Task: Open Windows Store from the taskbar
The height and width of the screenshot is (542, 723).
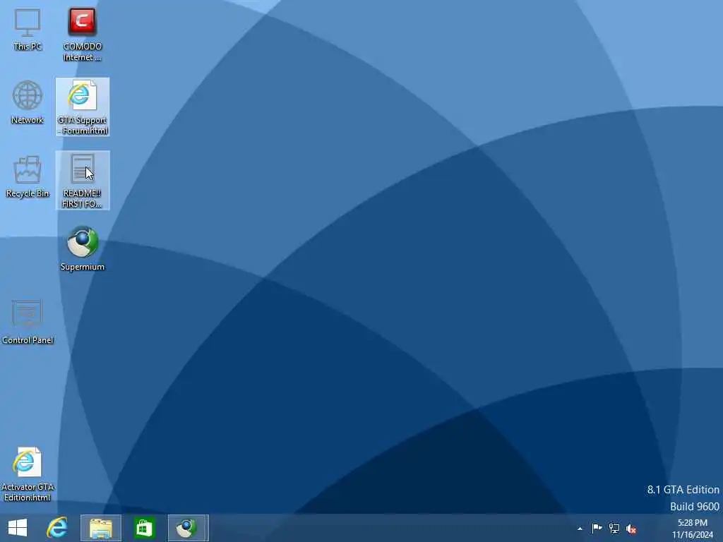Action: tap(144, 528)
